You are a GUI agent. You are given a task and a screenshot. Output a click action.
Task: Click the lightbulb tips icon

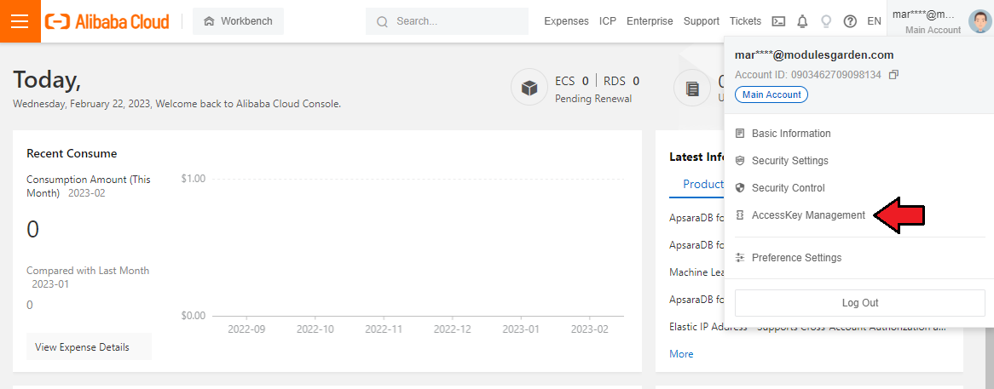(x=826, y=21)
